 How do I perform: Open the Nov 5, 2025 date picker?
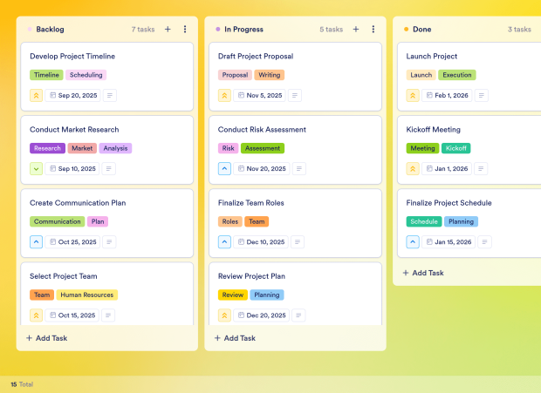tap(259, 95)
